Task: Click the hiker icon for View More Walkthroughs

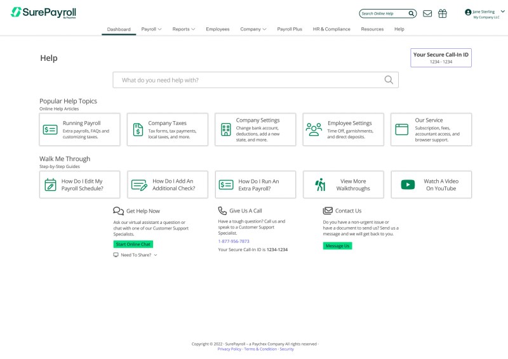Action: pos(320,185)
